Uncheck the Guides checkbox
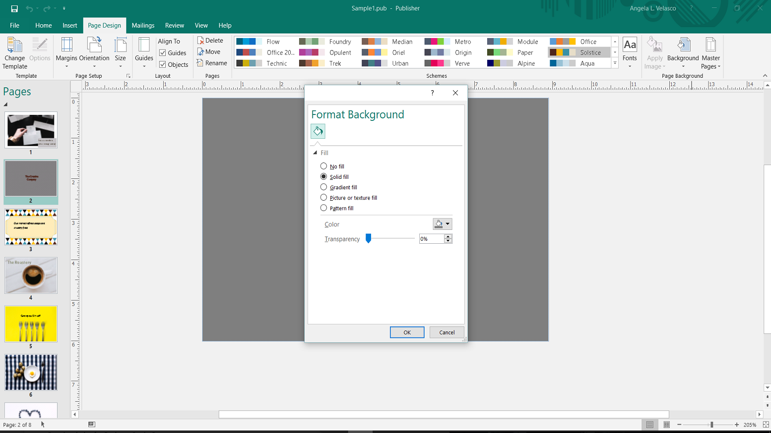The image size is (771, 433). coord(163,53)
